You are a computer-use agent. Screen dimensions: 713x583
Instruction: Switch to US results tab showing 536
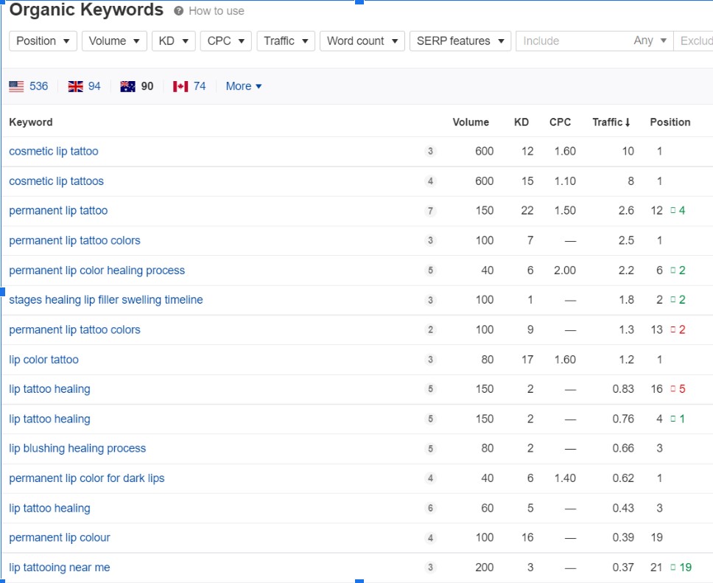coord(29,86)
